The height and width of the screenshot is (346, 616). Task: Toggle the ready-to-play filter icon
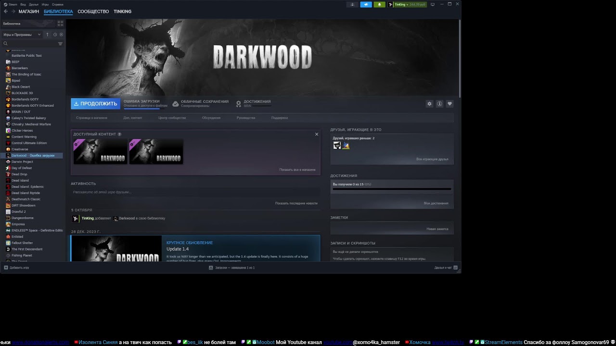(x=61, y=35)
